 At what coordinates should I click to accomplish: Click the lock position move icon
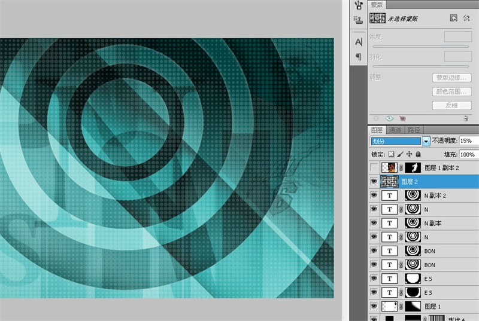click(x=409, y=154)
